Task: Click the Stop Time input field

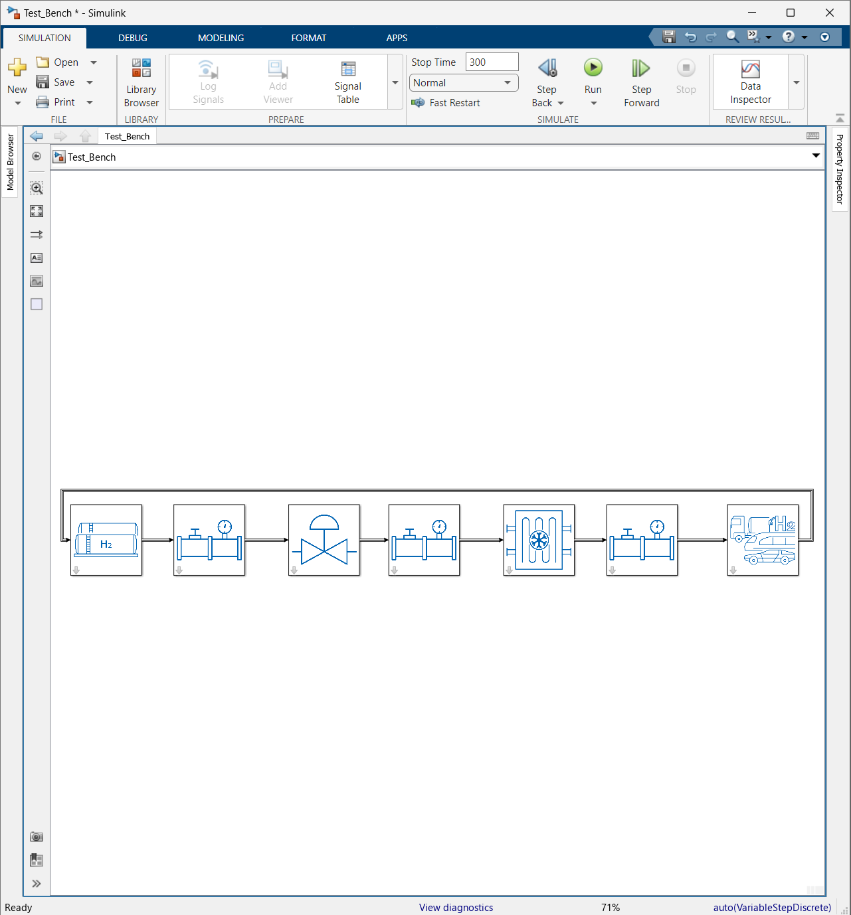Action: click(x=492, y=62)
